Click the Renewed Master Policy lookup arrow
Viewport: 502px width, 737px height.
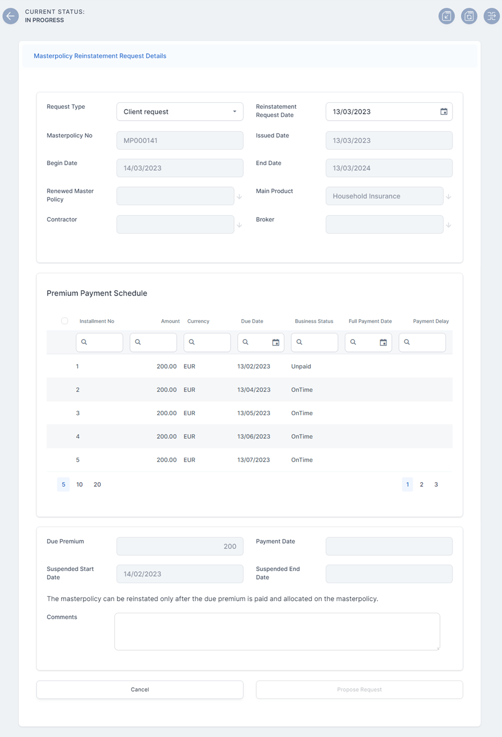coord(239,197)
